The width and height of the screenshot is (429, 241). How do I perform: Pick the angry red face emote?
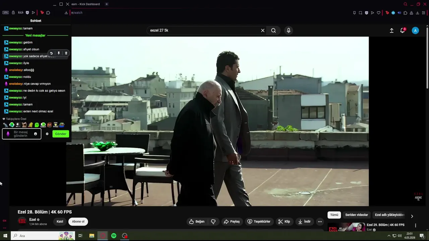pyautogui.click(x=50, y=125)
